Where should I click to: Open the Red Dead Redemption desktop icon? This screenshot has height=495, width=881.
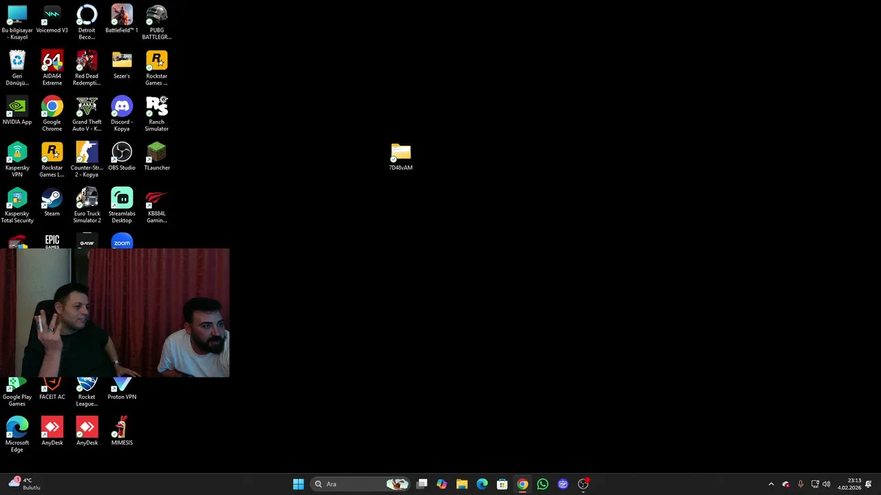[87, 67]
